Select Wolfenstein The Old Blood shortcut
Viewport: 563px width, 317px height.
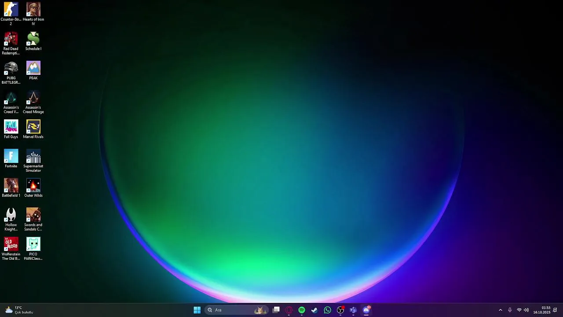tap(11, 249)
